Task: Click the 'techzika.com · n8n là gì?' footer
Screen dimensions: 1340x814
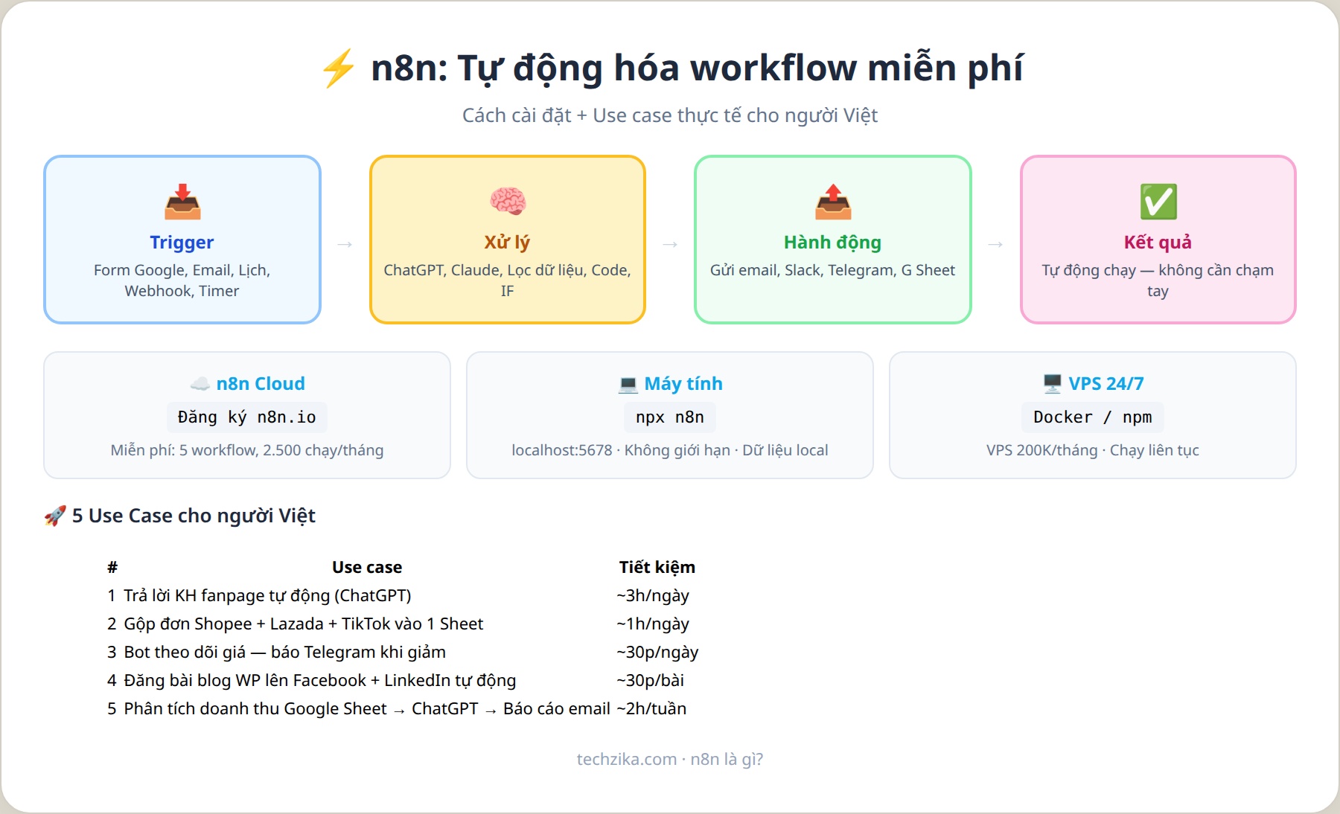Action: point(670,759)
